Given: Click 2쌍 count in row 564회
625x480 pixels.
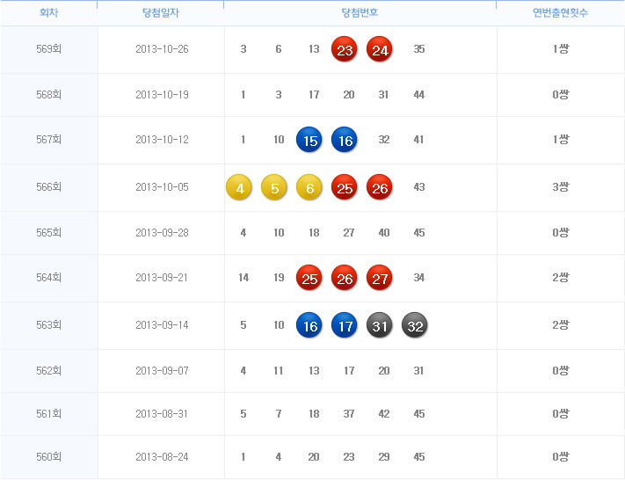Looking at the screenshot, I should tap(561, 278).
